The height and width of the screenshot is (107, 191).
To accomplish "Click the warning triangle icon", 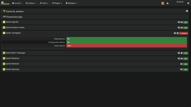I will pos(168,3).
